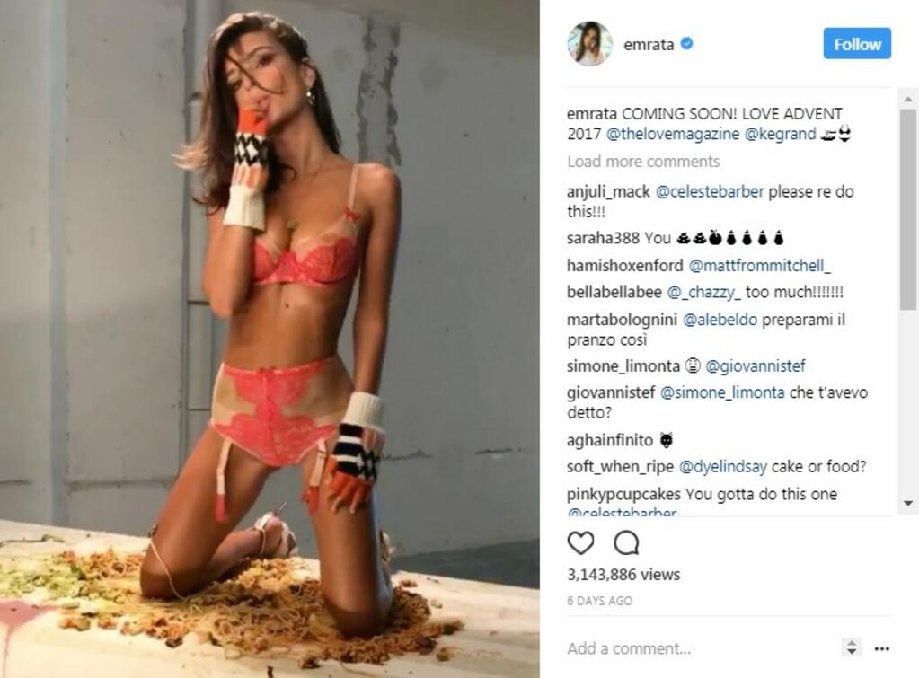Click the video post to play
The width and height of the screenshot is (919, 678).
[x=270, y=339]
